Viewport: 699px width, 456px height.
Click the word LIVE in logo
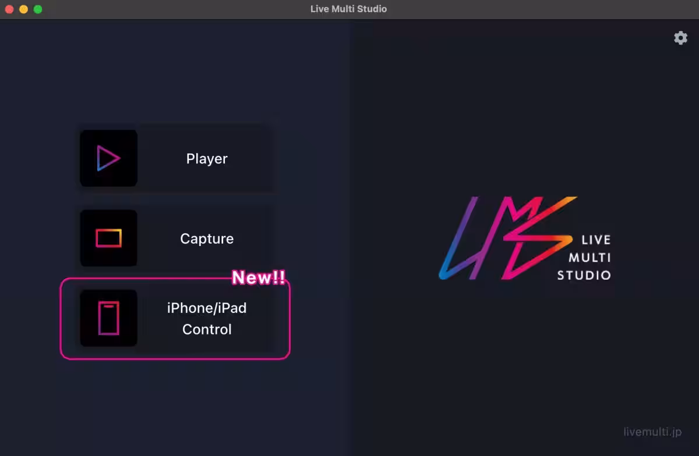click(x=596, y=240)
